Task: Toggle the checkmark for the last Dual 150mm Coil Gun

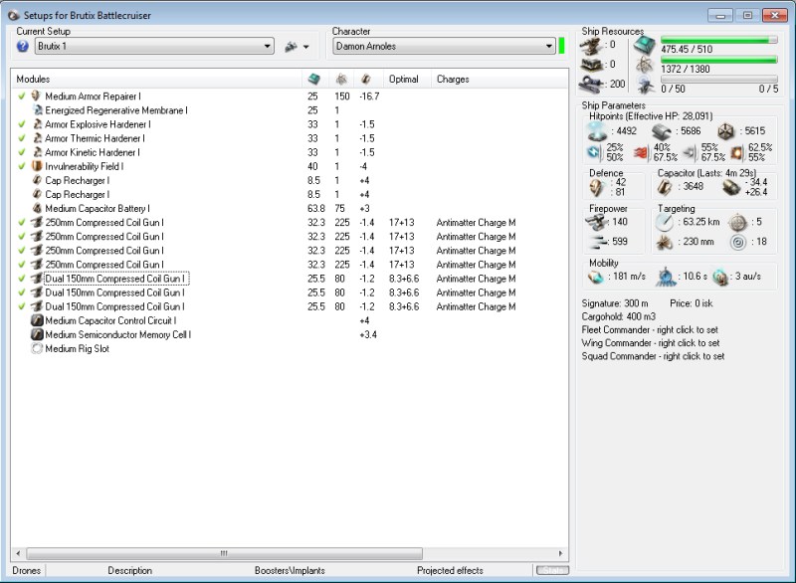Action: pos(21,306)
